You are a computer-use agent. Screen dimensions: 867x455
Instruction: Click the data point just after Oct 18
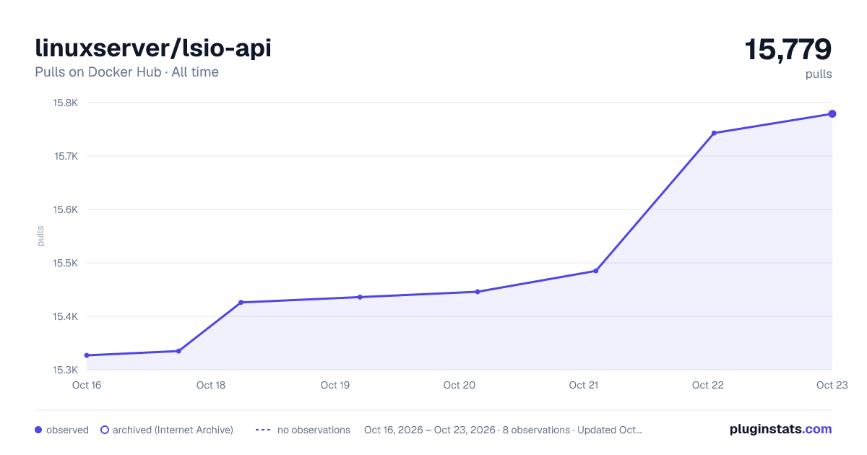241,302
